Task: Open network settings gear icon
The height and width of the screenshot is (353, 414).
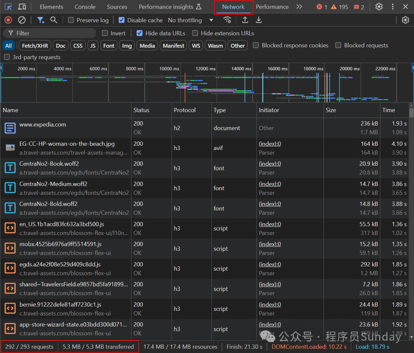Action: (405, 20)
